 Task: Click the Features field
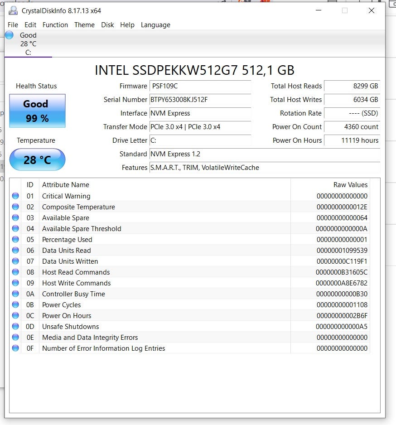(x=265, y=168)
